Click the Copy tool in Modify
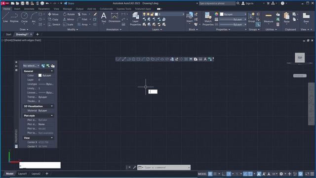316x178 pixels. pyautogui.click(x=53, y=19)
